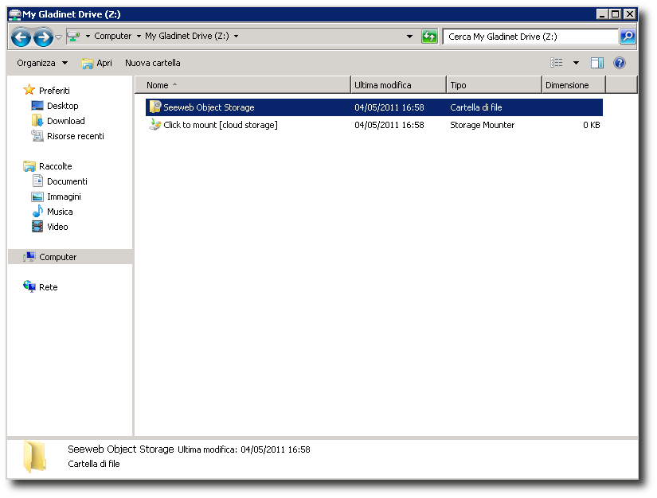This screenshot has width=657, height=498.
Task: Click the Cartella di file type cell
Action: tap(476, 107)
